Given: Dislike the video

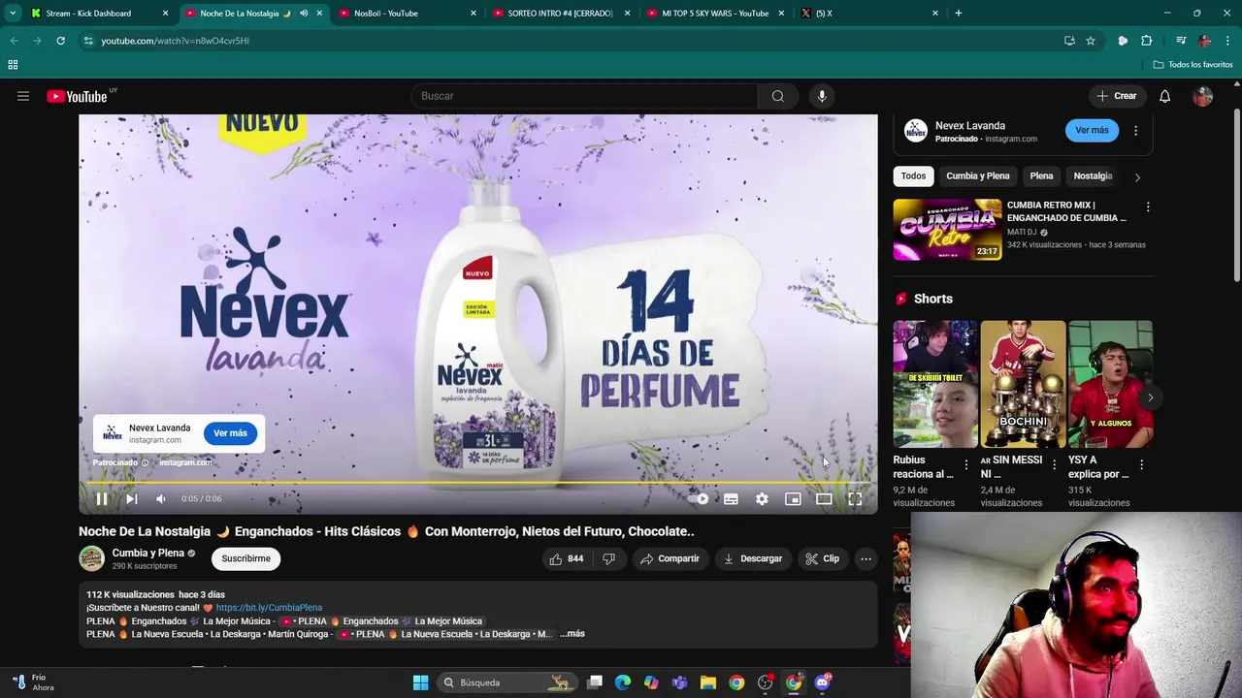Looking at the screenshot, I should click(608, 558).
